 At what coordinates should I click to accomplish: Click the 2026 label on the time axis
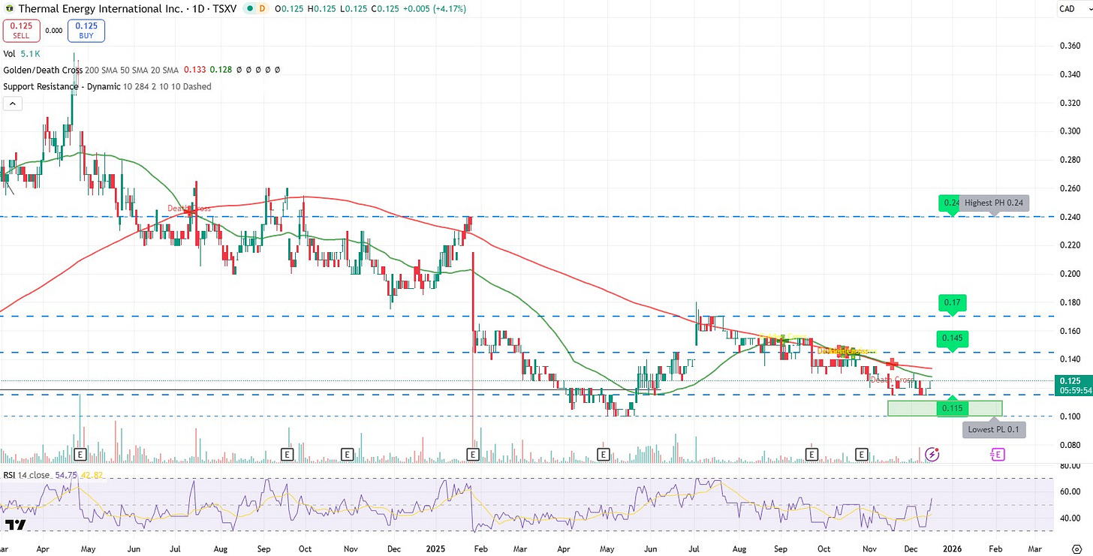pyautogui.click(x=953, y=549)
